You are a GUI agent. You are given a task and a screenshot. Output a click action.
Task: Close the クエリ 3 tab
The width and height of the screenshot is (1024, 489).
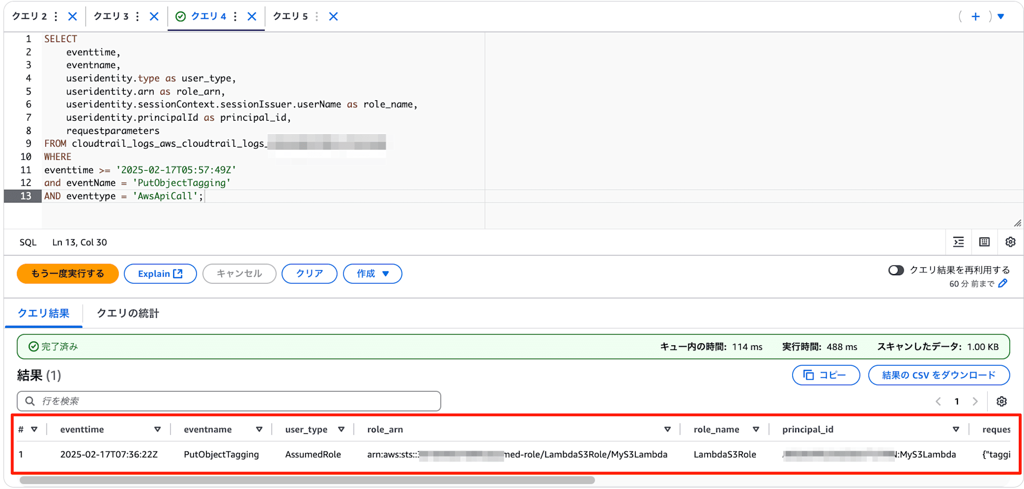pyautogui.click(x=154, y=16)
